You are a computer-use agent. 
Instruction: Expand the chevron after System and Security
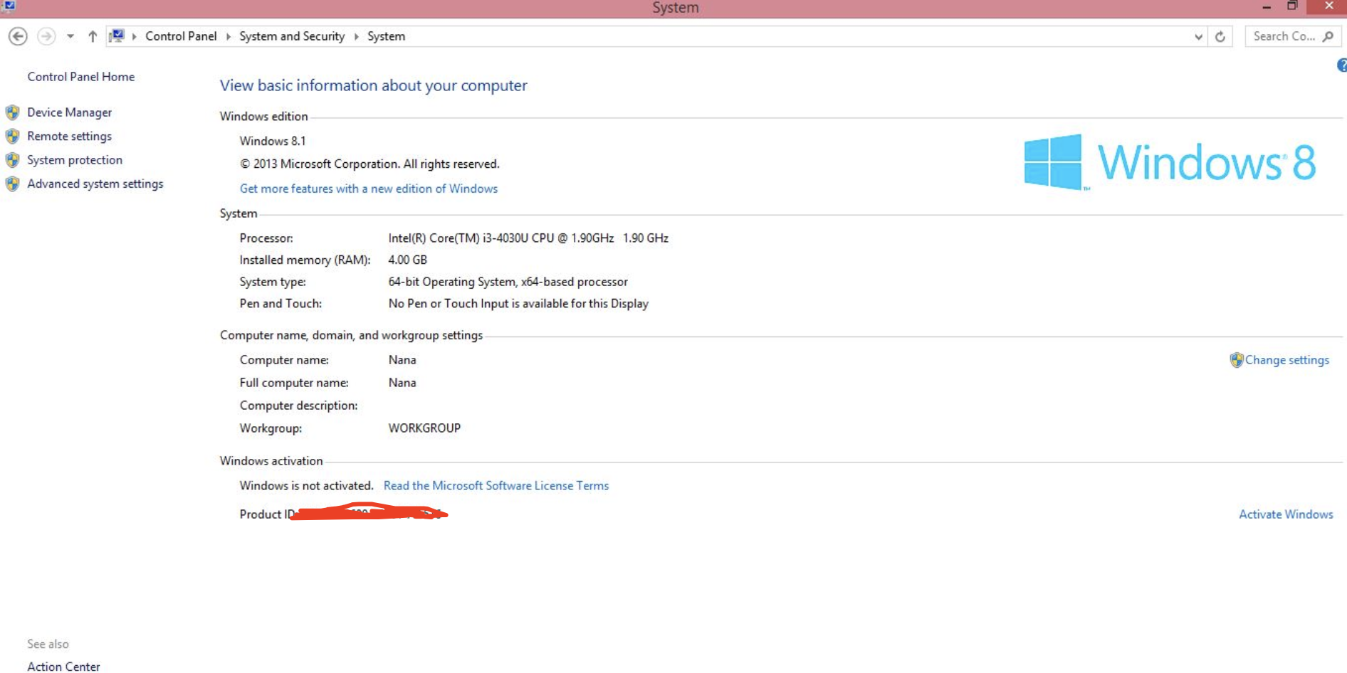[x=356, y=36]
